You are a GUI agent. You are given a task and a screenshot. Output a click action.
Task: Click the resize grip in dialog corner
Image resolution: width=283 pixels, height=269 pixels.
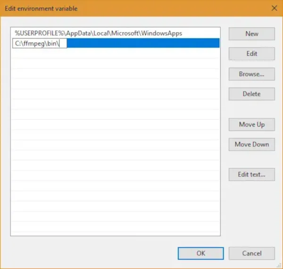click(279, 265)
